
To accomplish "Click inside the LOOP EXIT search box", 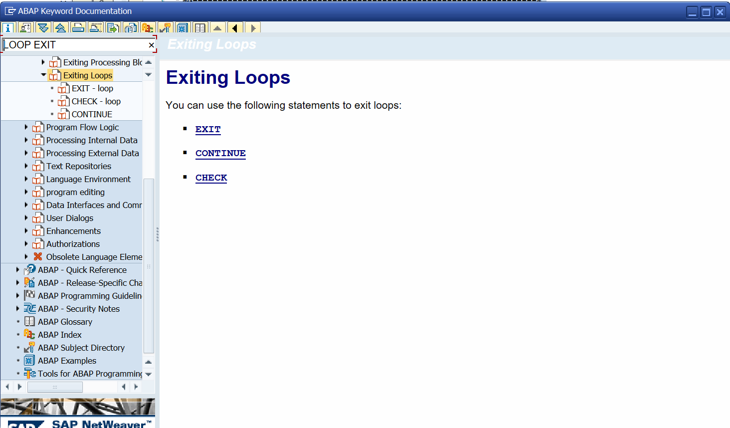I will click(75, 45).
